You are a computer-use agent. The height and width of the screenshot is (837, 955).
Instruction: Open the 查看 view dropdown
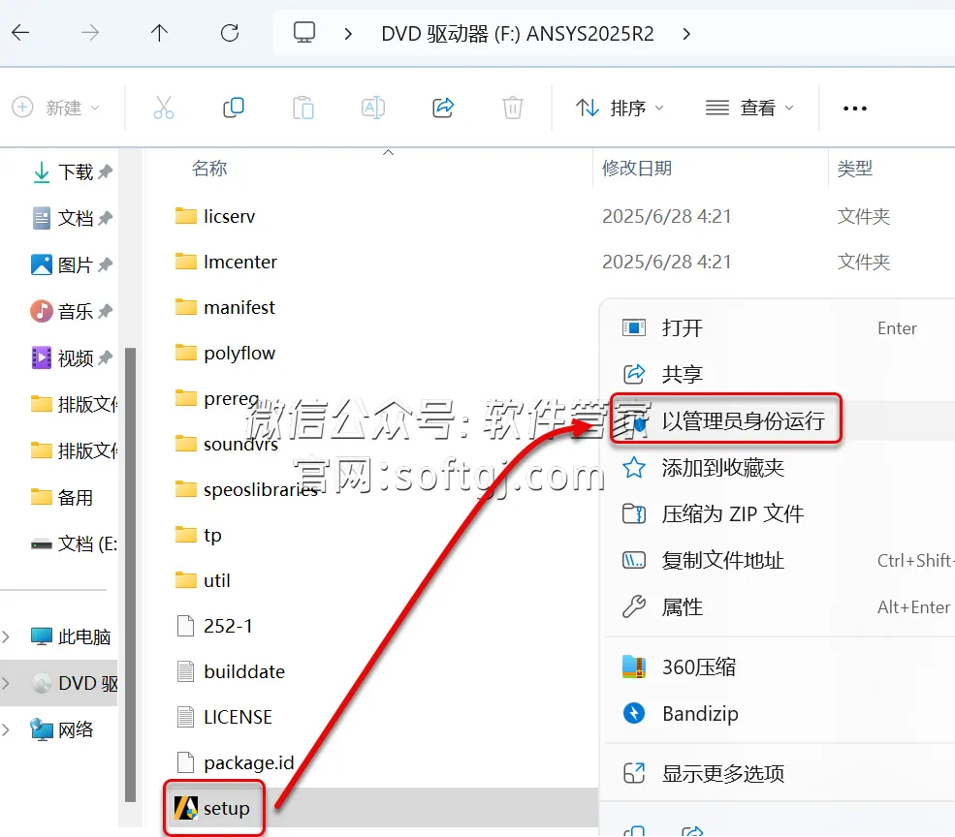(749, 108)
